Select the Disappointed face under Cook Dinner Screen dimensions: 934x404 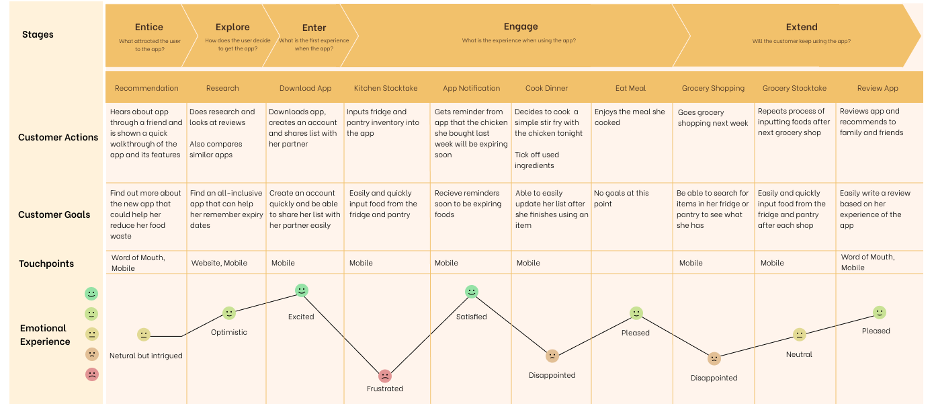pyautogui.click(x=552, y=356)
